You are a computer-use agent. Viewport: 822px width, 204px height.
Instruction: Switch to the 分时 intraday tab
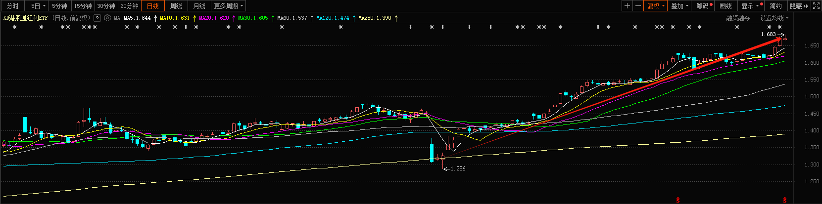click(13, 6)
